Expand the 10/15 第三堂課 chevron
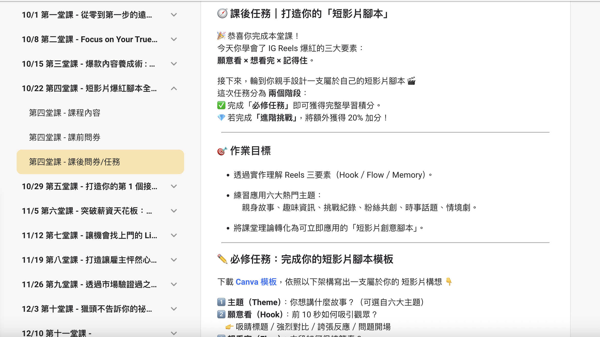This screenshot has width=600, height=337. click(x=174, y=64)
